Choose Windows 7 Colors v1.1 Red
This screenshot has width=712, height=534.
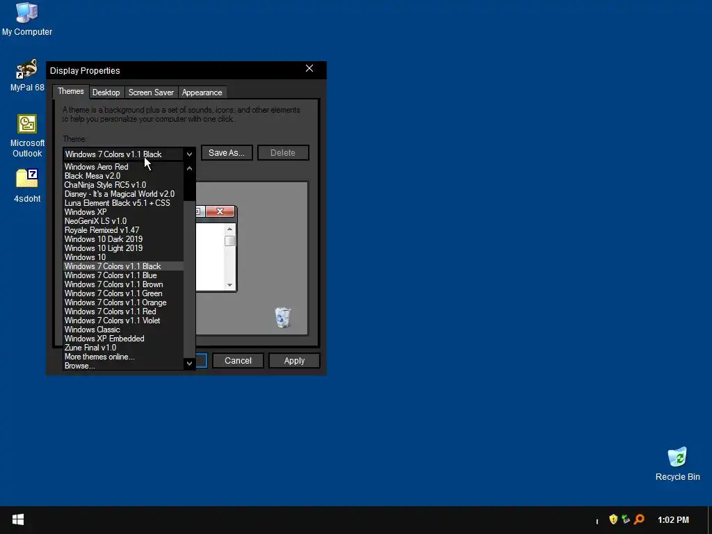(x=123, y=311)
